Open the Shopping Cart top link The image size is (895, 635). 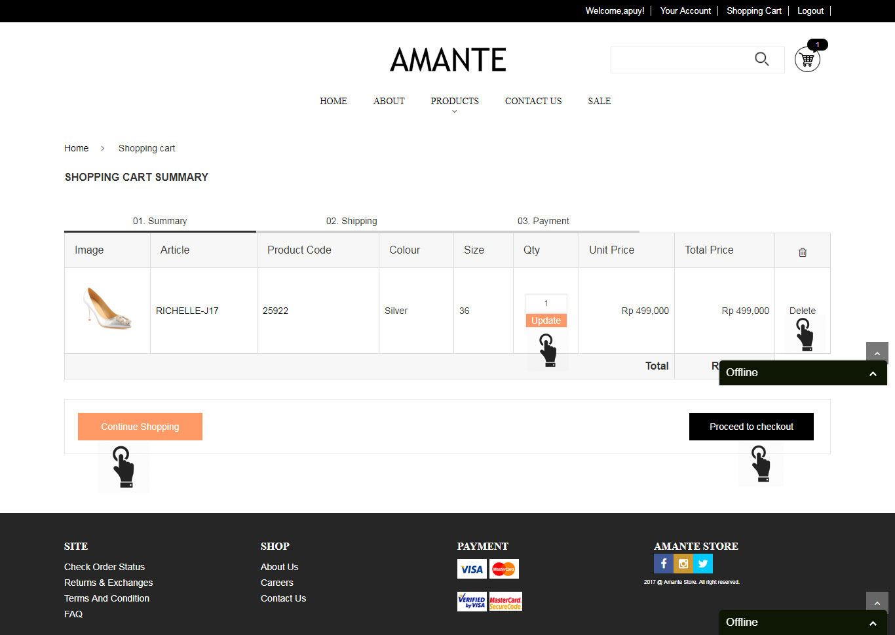click(x=754, y=10)
